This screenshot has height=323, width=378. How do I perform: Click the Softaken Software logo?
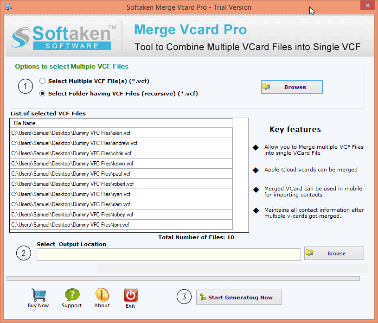tap(64, 37)
